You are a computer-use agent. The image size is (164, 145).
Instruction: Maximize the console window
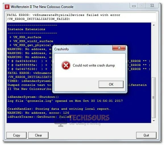pos(142,6)
